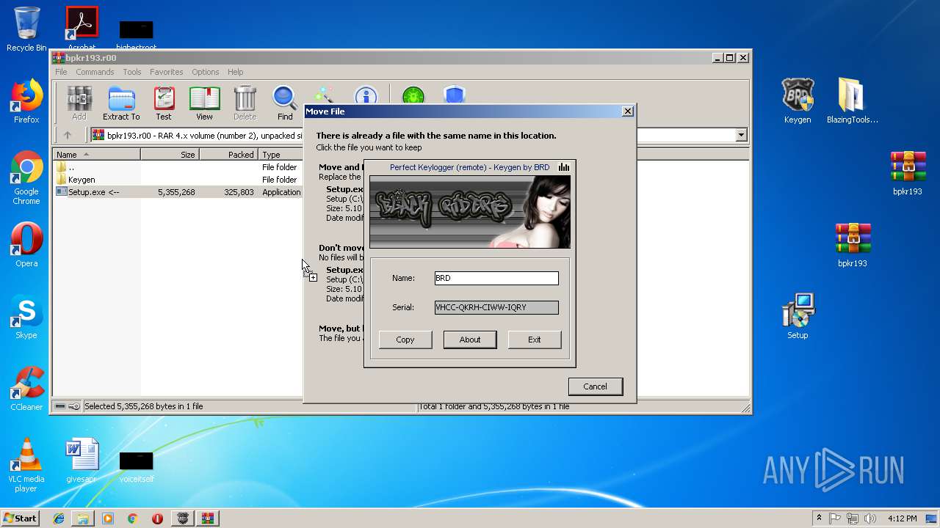The image size is (940, 528).
Task: Click the Type column header
Action: point(281,155)
